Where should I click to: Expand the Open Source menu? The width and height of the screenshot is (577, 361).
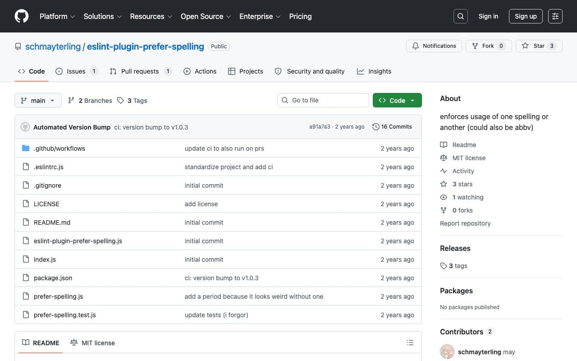click(206, 16)
